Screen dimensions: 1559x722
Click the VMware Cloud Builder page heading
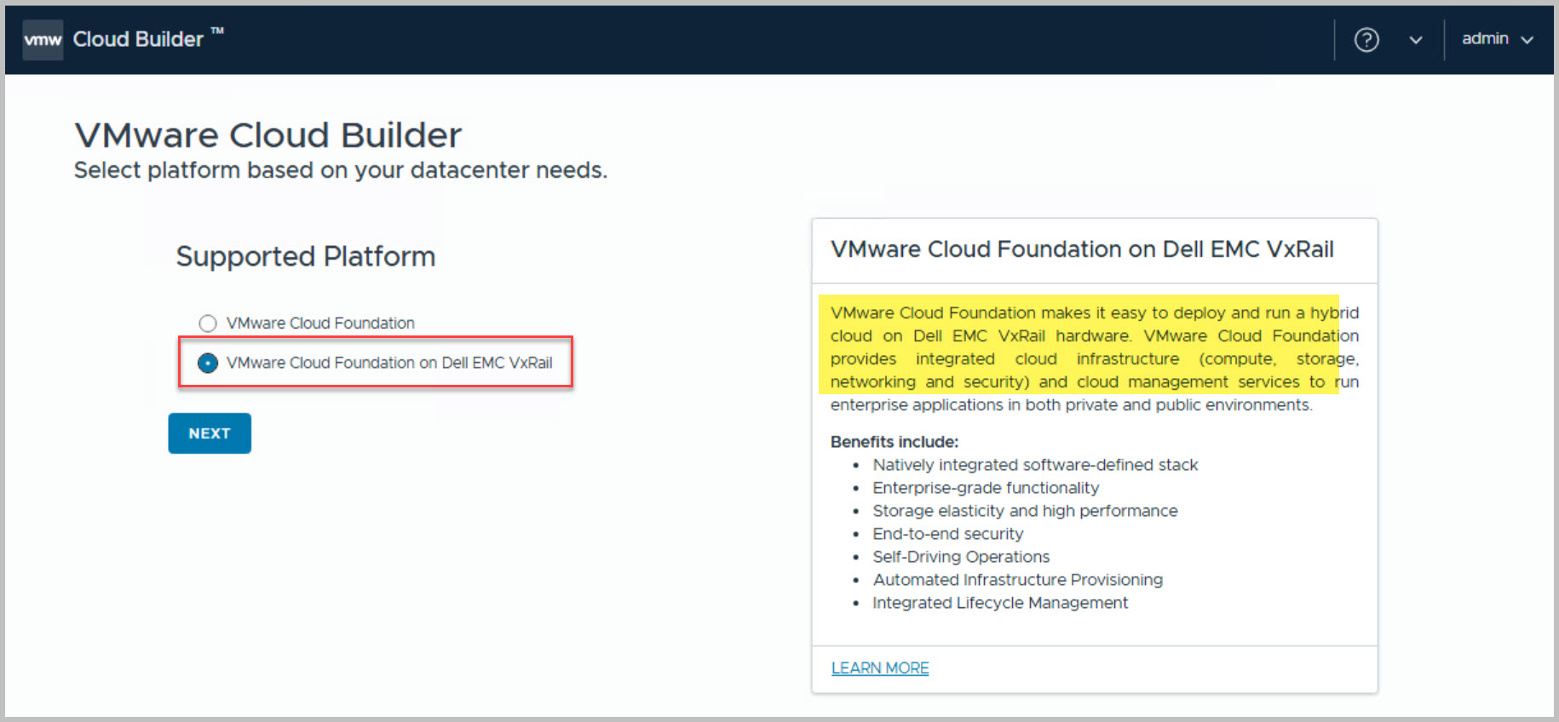268,135
